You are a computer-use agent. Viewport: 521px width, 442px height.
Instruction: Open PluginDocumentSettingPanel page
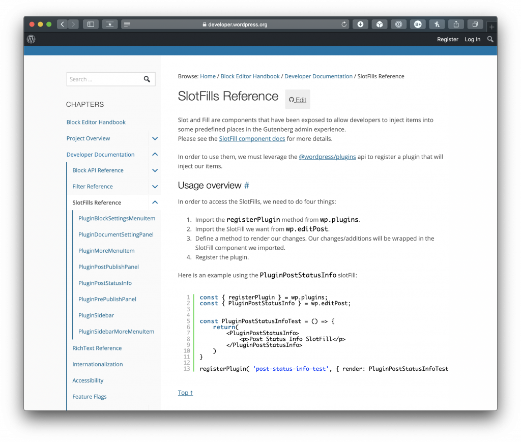[116, 235]
